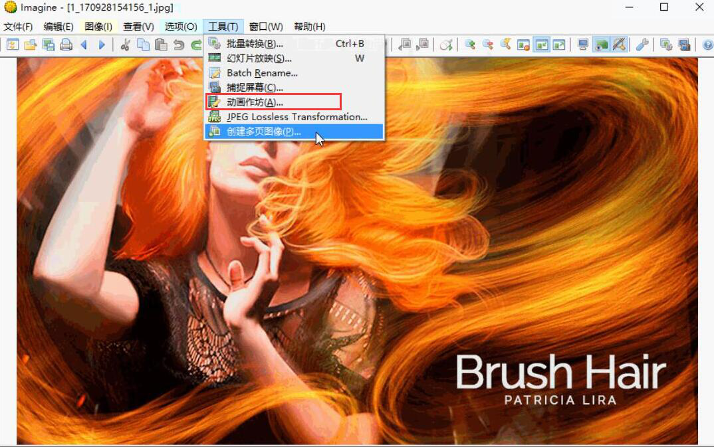Click the next page toolbar icon

pos(422,45)
